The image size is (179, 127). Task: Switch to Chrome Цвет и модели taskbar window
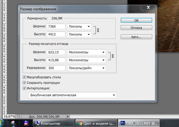click(96, 123)
